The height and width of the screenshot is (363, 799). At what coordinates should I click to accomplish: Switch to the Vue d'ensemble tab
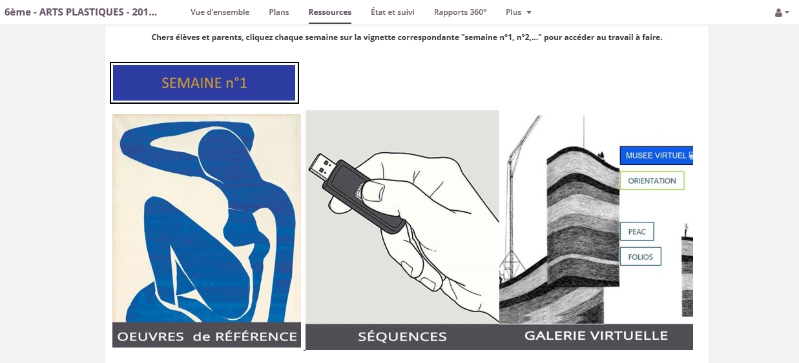220,12
